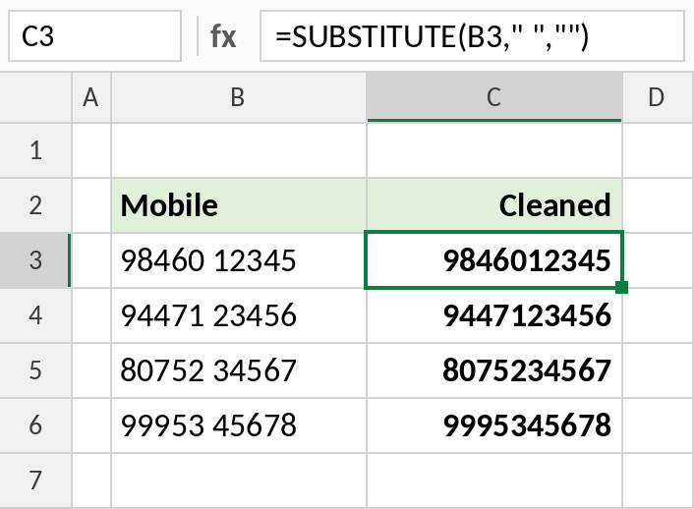Select row 2 header

tap(35, 205)
